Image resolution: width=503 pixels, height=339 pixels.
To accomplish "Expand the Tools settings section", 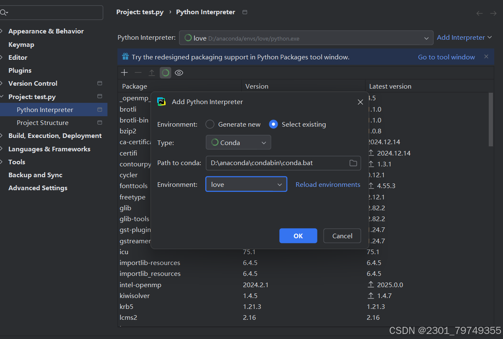I will pos(2,162).
